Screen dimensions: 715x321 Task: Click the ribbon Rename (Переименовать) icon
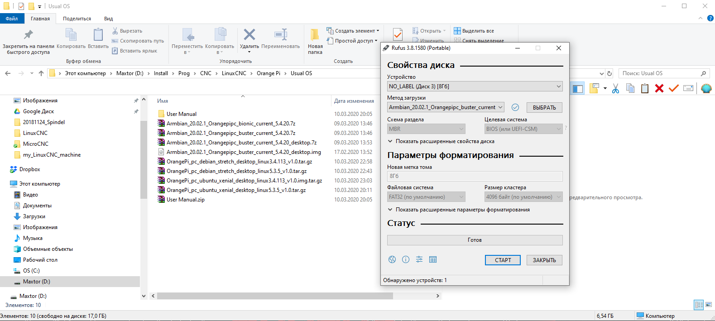click(281, 34)
